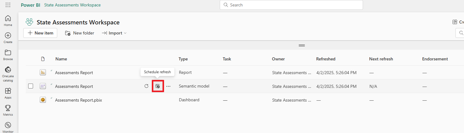Click Refresh now icon for semantic model
Screen dimensions: 464x133
[146, 86]
